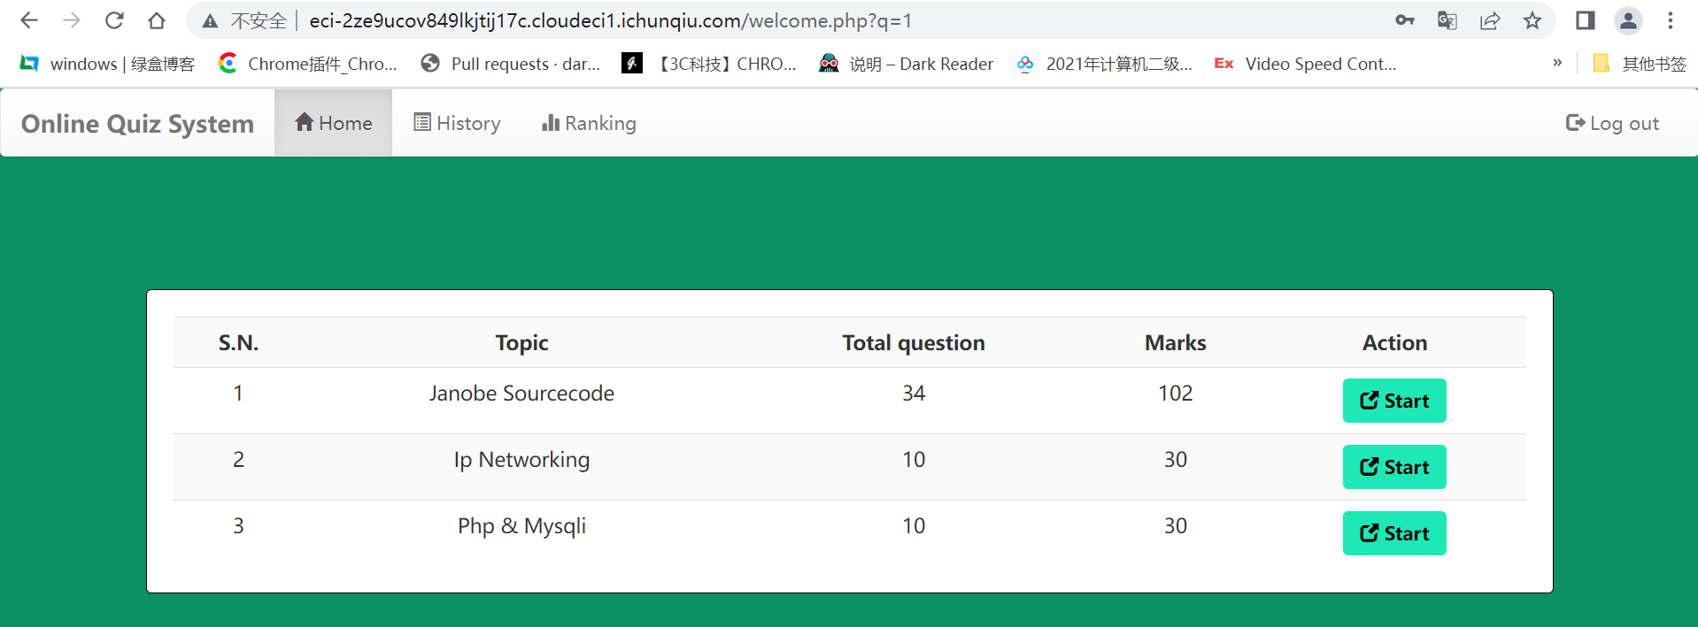
Task: Open the Dark Reader bookmark
Action: (907, 64)
